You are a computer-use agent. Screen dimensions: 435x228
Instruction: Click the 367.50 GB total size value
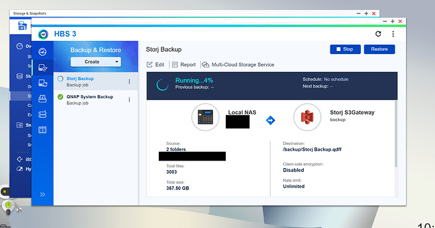178,188
